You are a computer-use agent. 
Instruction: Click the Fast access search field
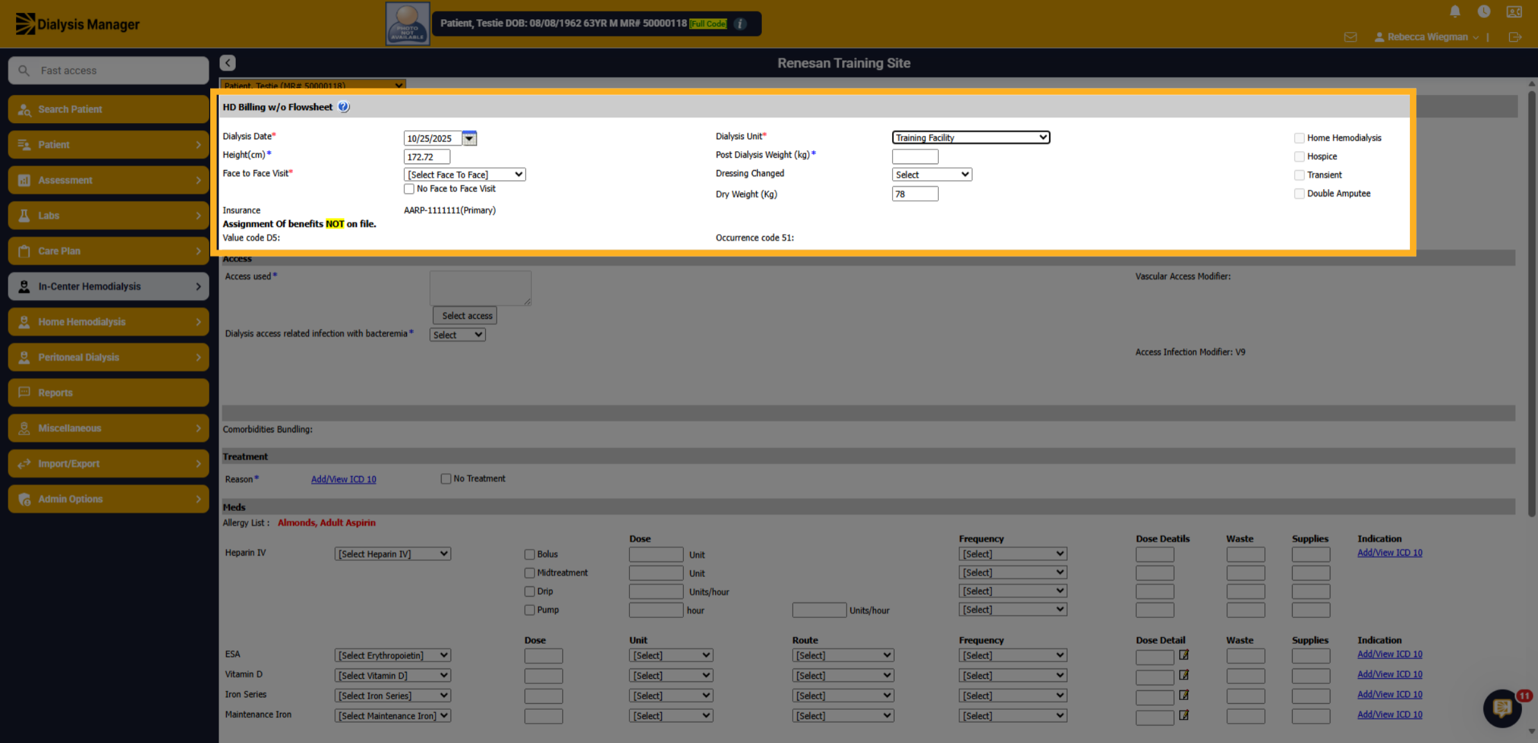(108, 71)
